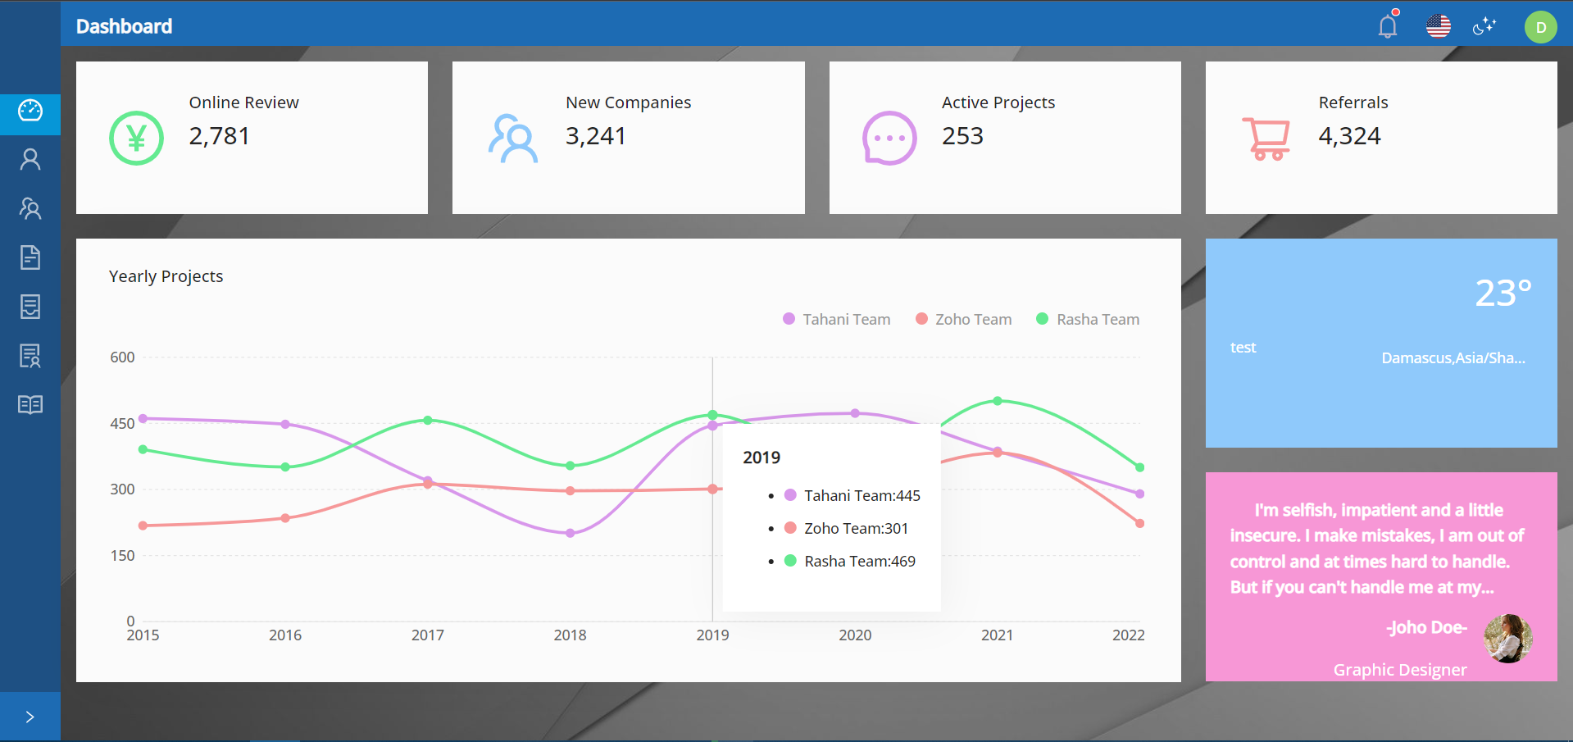Click the Online Review stat card
The image size is (1573, 742).
pyautogui.click(x=252, y=138)
